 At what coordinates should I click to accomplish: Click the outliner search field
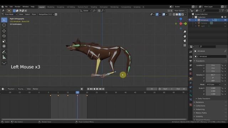(x=211, y=11)
